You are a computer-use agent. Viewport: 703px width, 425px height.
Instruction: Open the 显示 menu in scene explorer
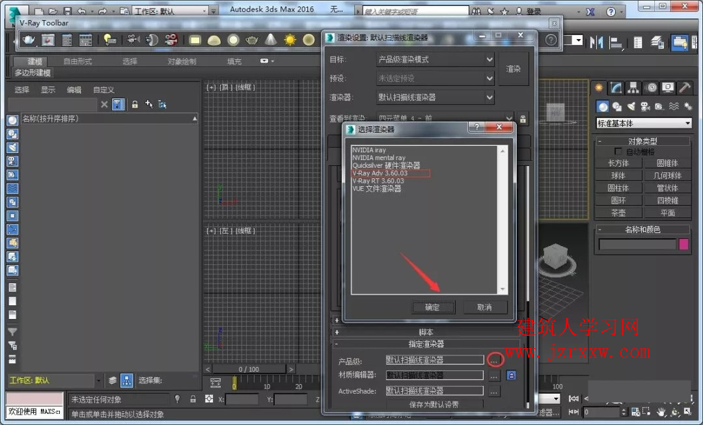[48, 90]
